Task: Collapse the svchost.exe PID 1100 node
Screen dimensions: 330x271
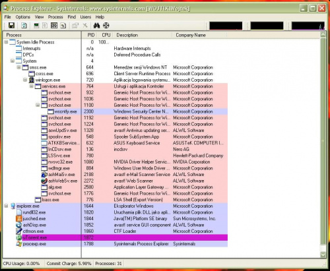Action: (38, 105)
